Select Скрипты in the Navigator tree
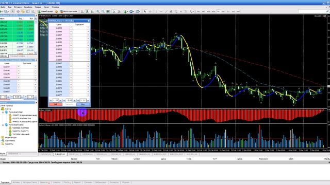The image size is (330, 185). 9,144
